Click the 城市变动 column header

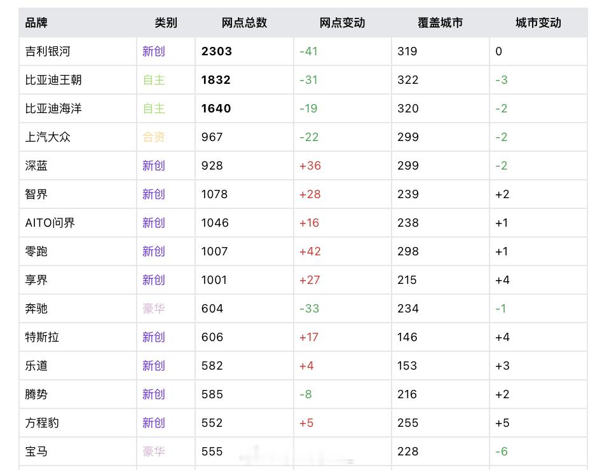pyautogui.click(x=538, y=23)
